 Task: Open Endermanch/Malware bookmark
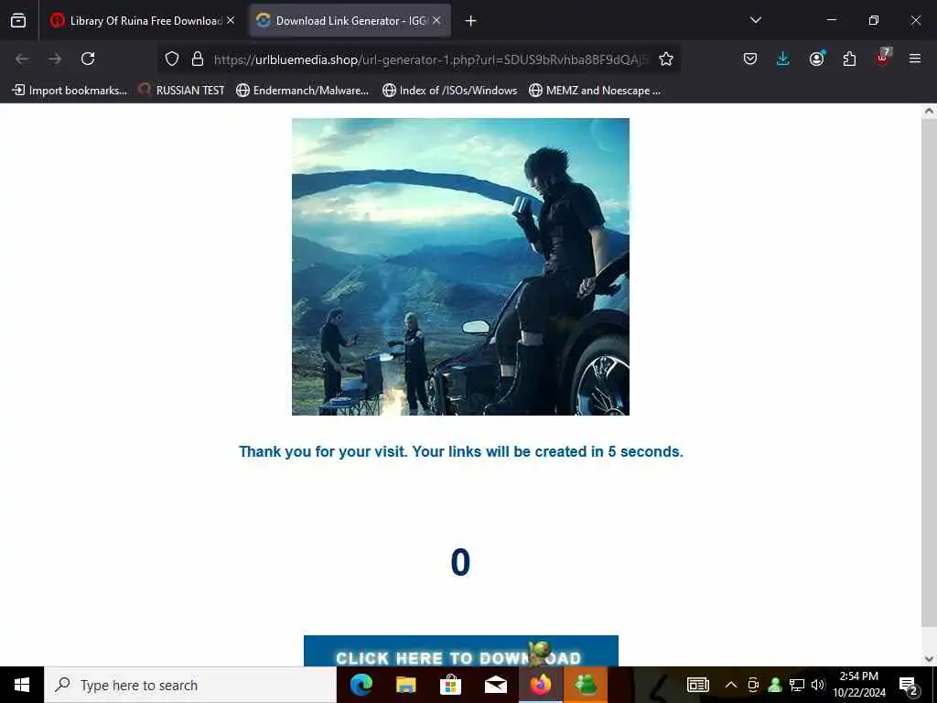tap(302, 91)
